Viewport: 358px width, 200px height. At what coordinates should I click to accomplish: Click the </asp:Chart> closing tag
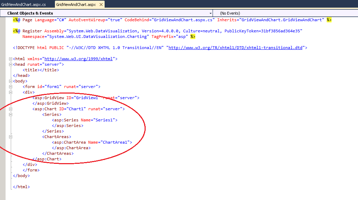pyautogui.click(x=47, y=159)
